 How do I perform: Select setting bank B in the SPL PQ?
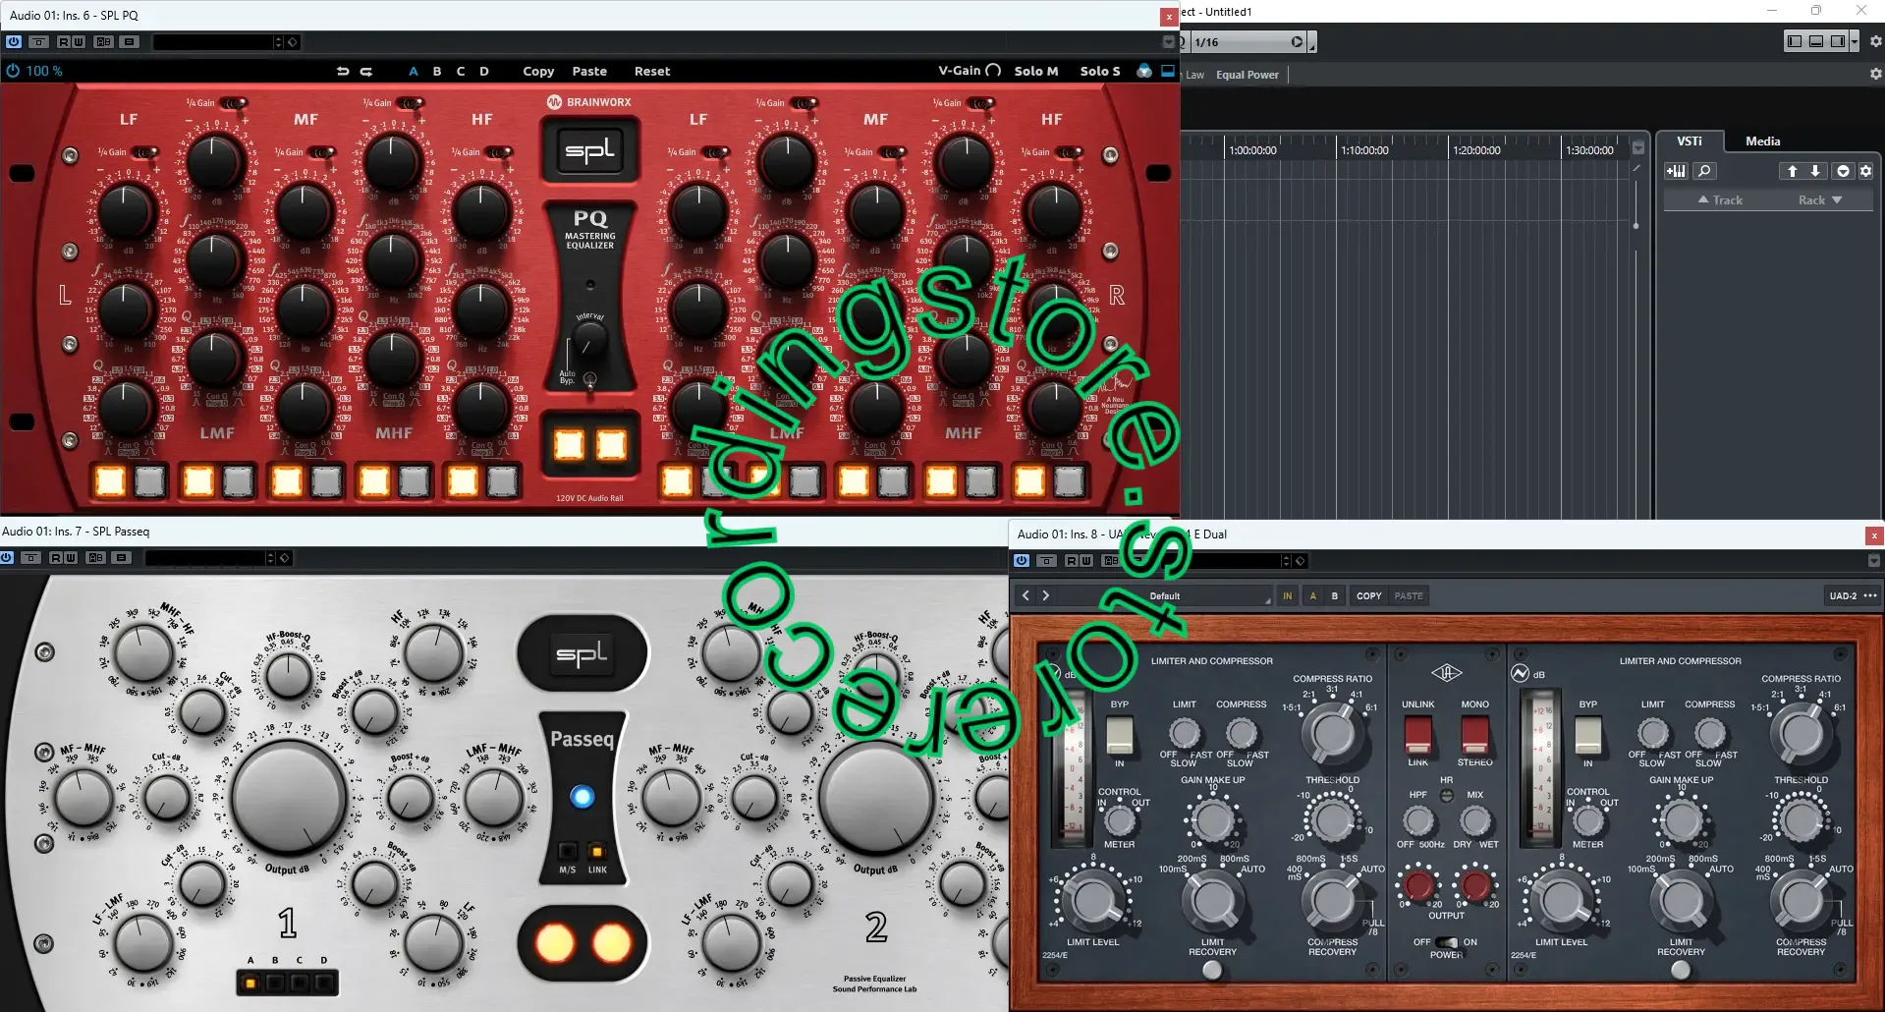437,71
